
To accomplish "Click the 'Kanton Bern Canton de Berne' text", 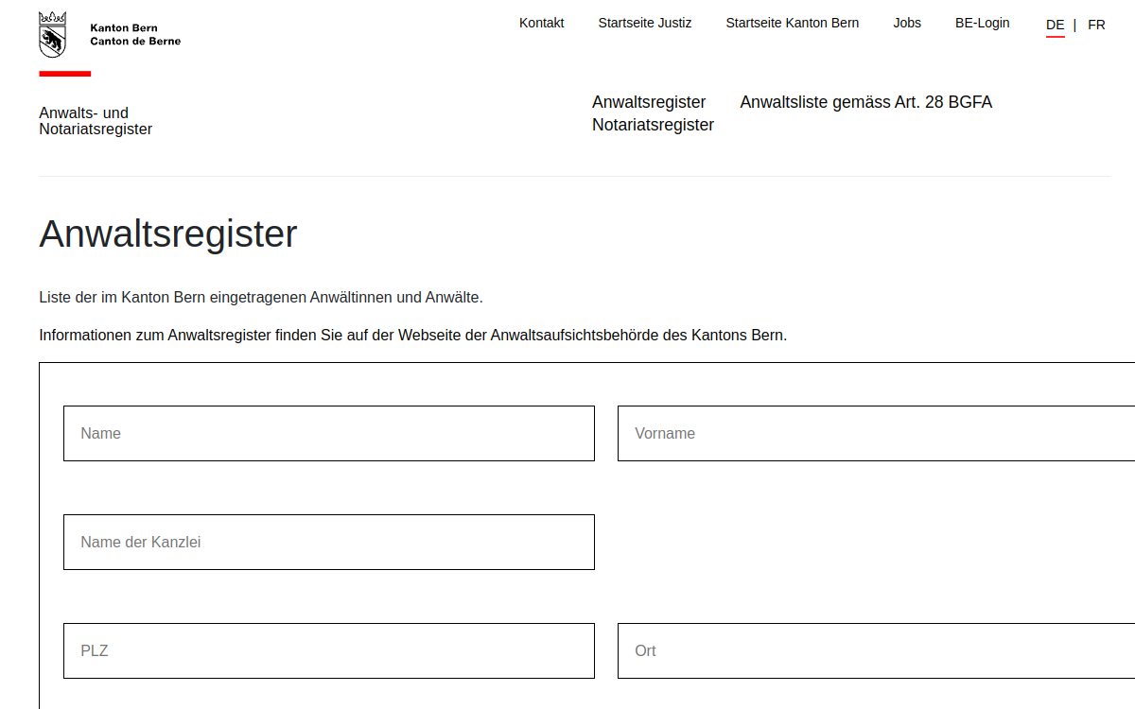I will [x=135, y=35].
